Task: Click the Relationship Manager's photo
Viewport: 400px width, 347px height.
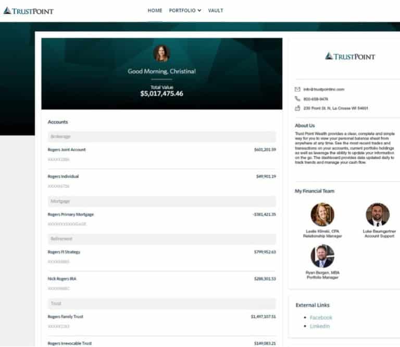Action: pyautogui.click(x=322, y=214)
